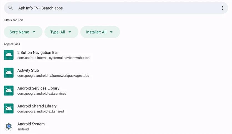This screenshot has height=134, width=232.
Task: Click the Android Services Library app icon
Action: coord(9,91)
